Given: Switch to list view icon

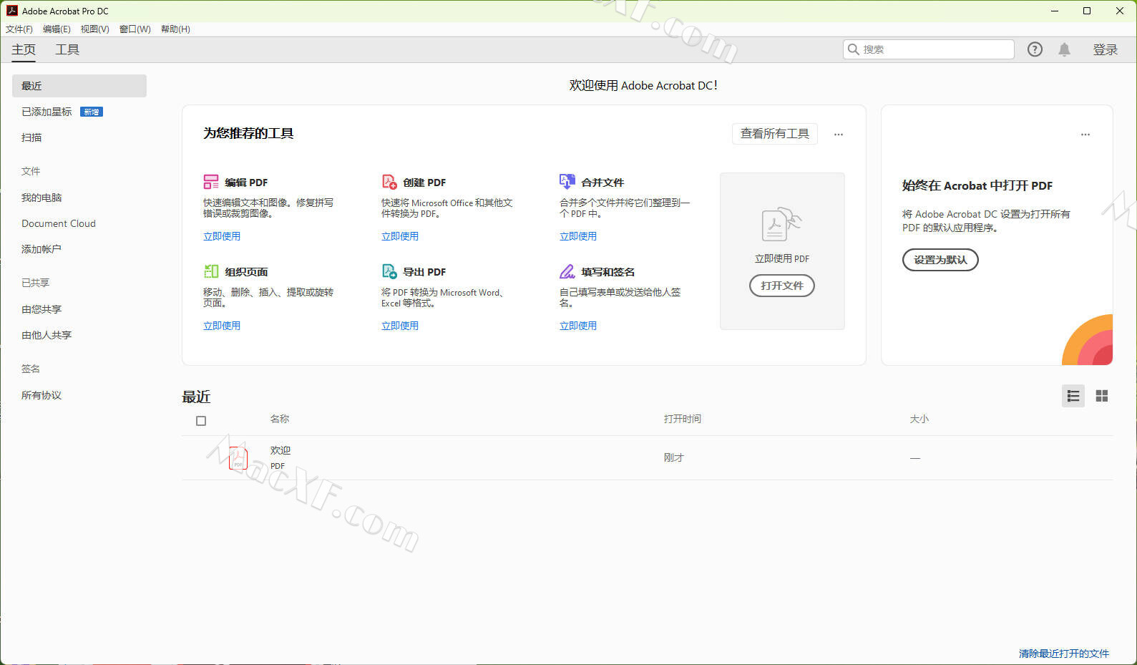Looking at the screenshot, I should click(1073, 396).
